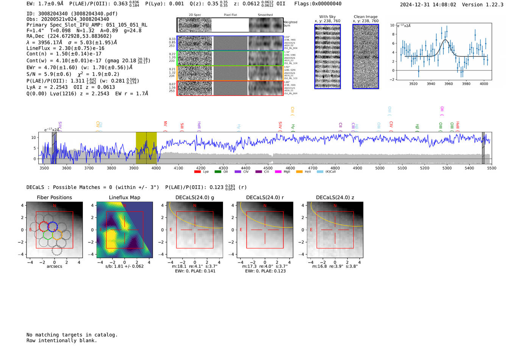Click the λ = 3956.17Å wavelength line
The image size is (530, 361).
click(72, 42)
